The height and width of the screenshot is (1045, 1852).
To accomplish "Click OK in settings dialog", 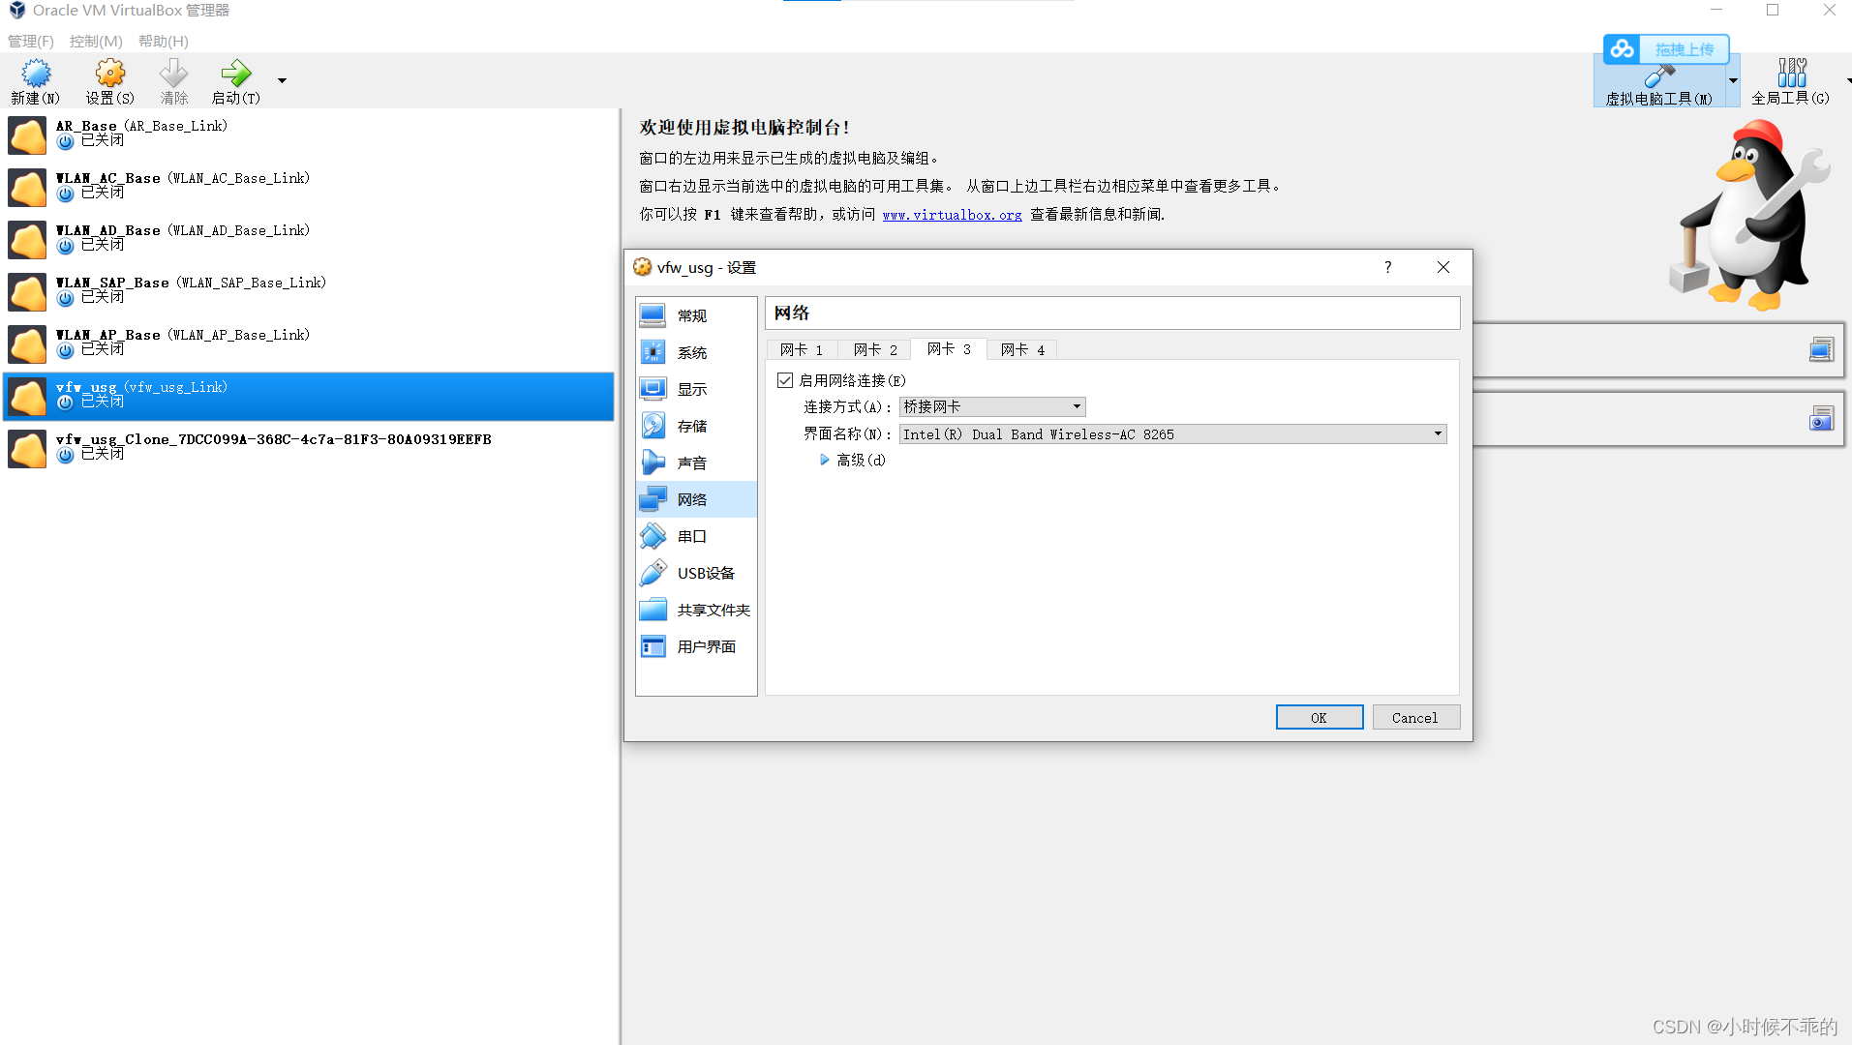I will (x=1319, y=717).
